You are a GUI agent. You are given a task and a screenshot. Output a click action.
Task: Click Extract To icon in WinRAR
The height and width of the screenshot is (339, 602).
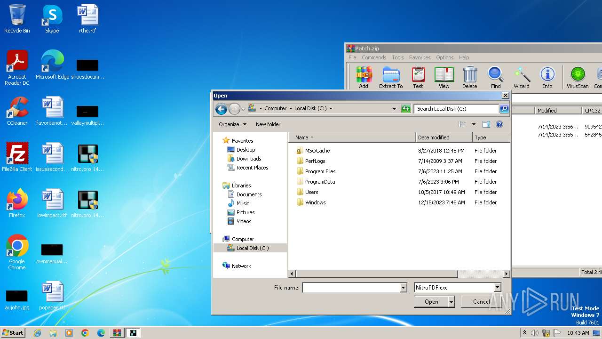tap(391, 77)
